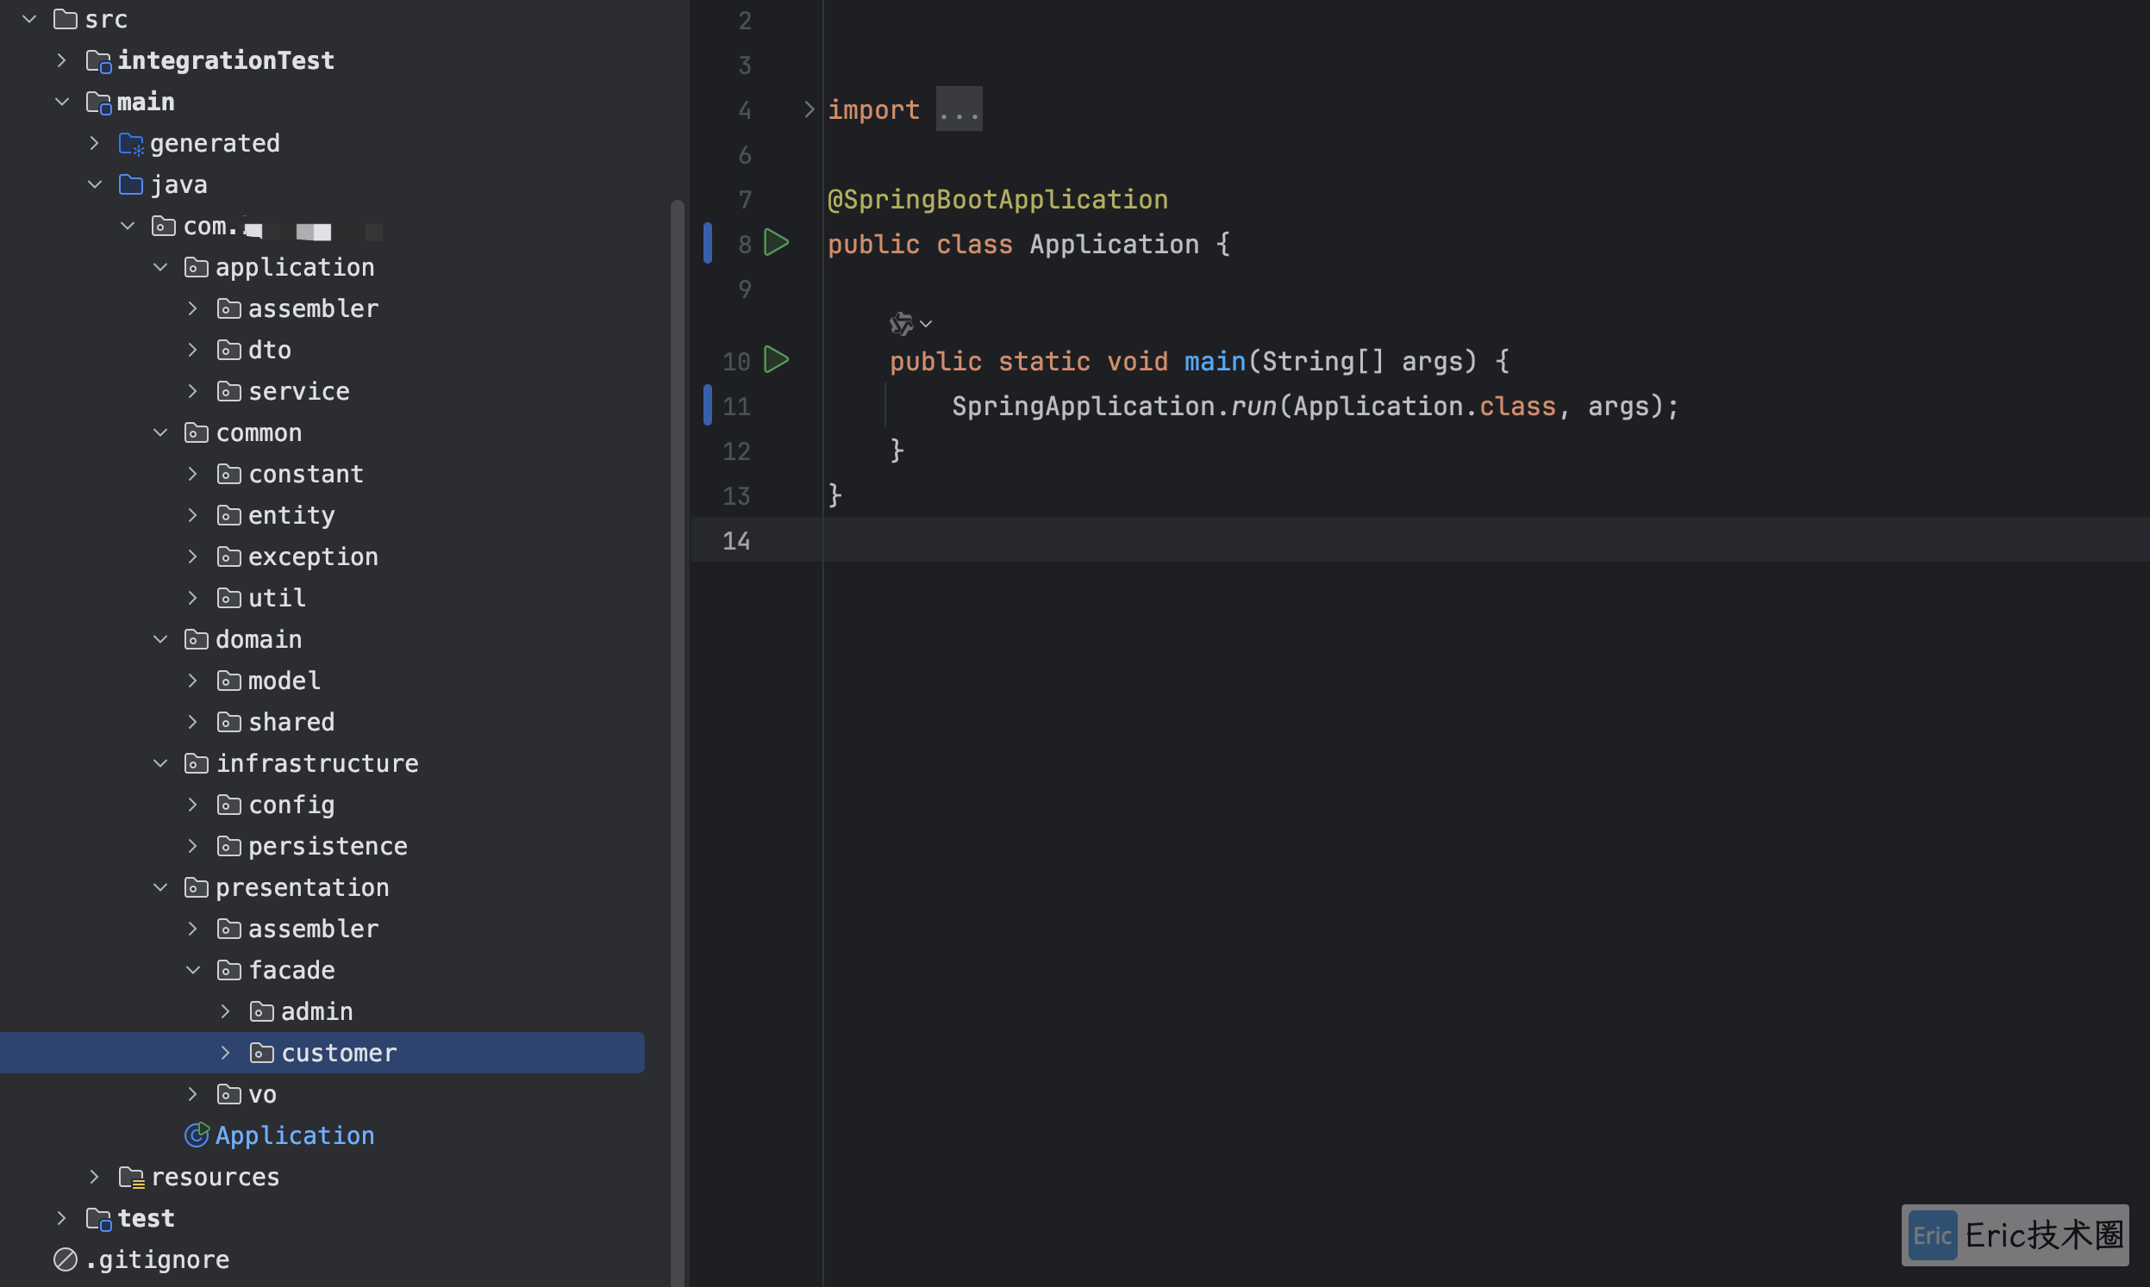
Task: Select the dto package icon
Action: [229, 350]
